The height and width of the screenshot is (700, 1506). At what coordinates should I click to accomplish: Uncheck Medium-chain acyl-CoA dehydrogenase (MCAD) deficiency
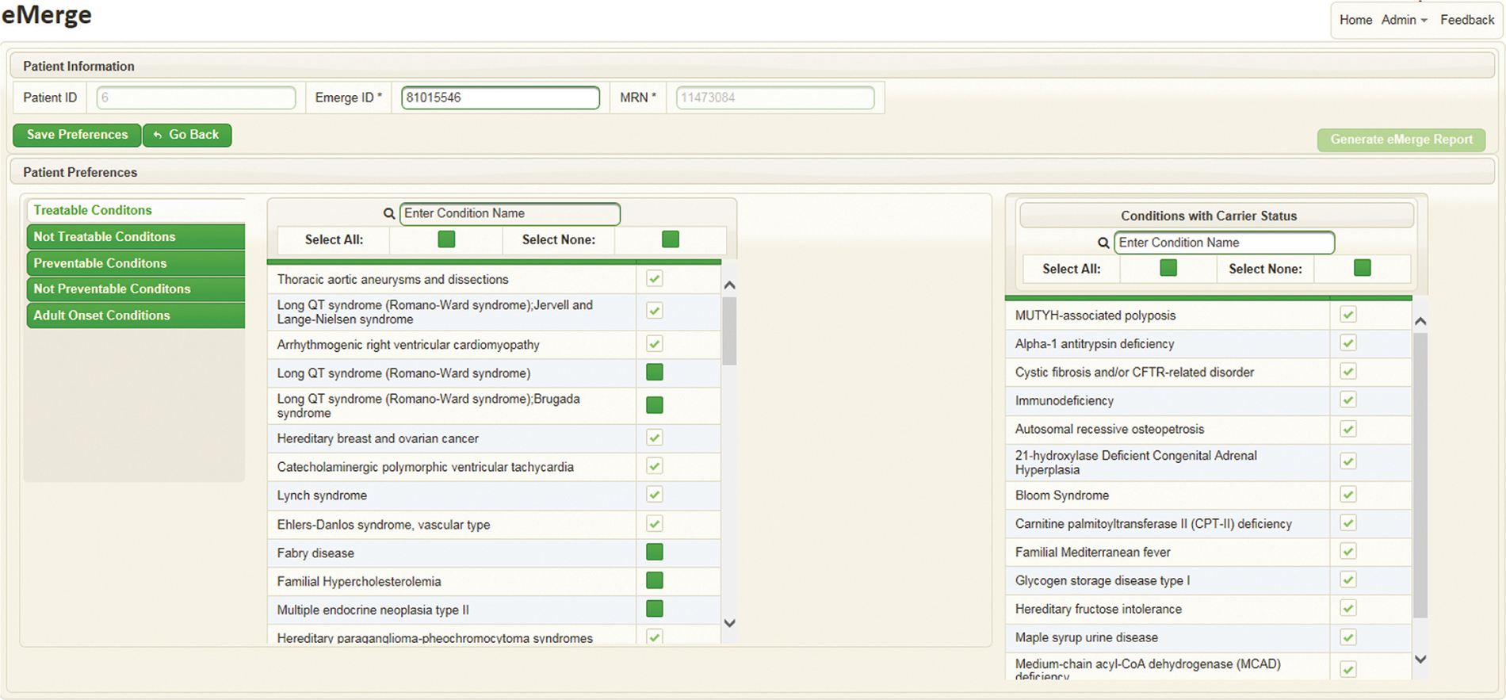click(x=1348, y=670)
